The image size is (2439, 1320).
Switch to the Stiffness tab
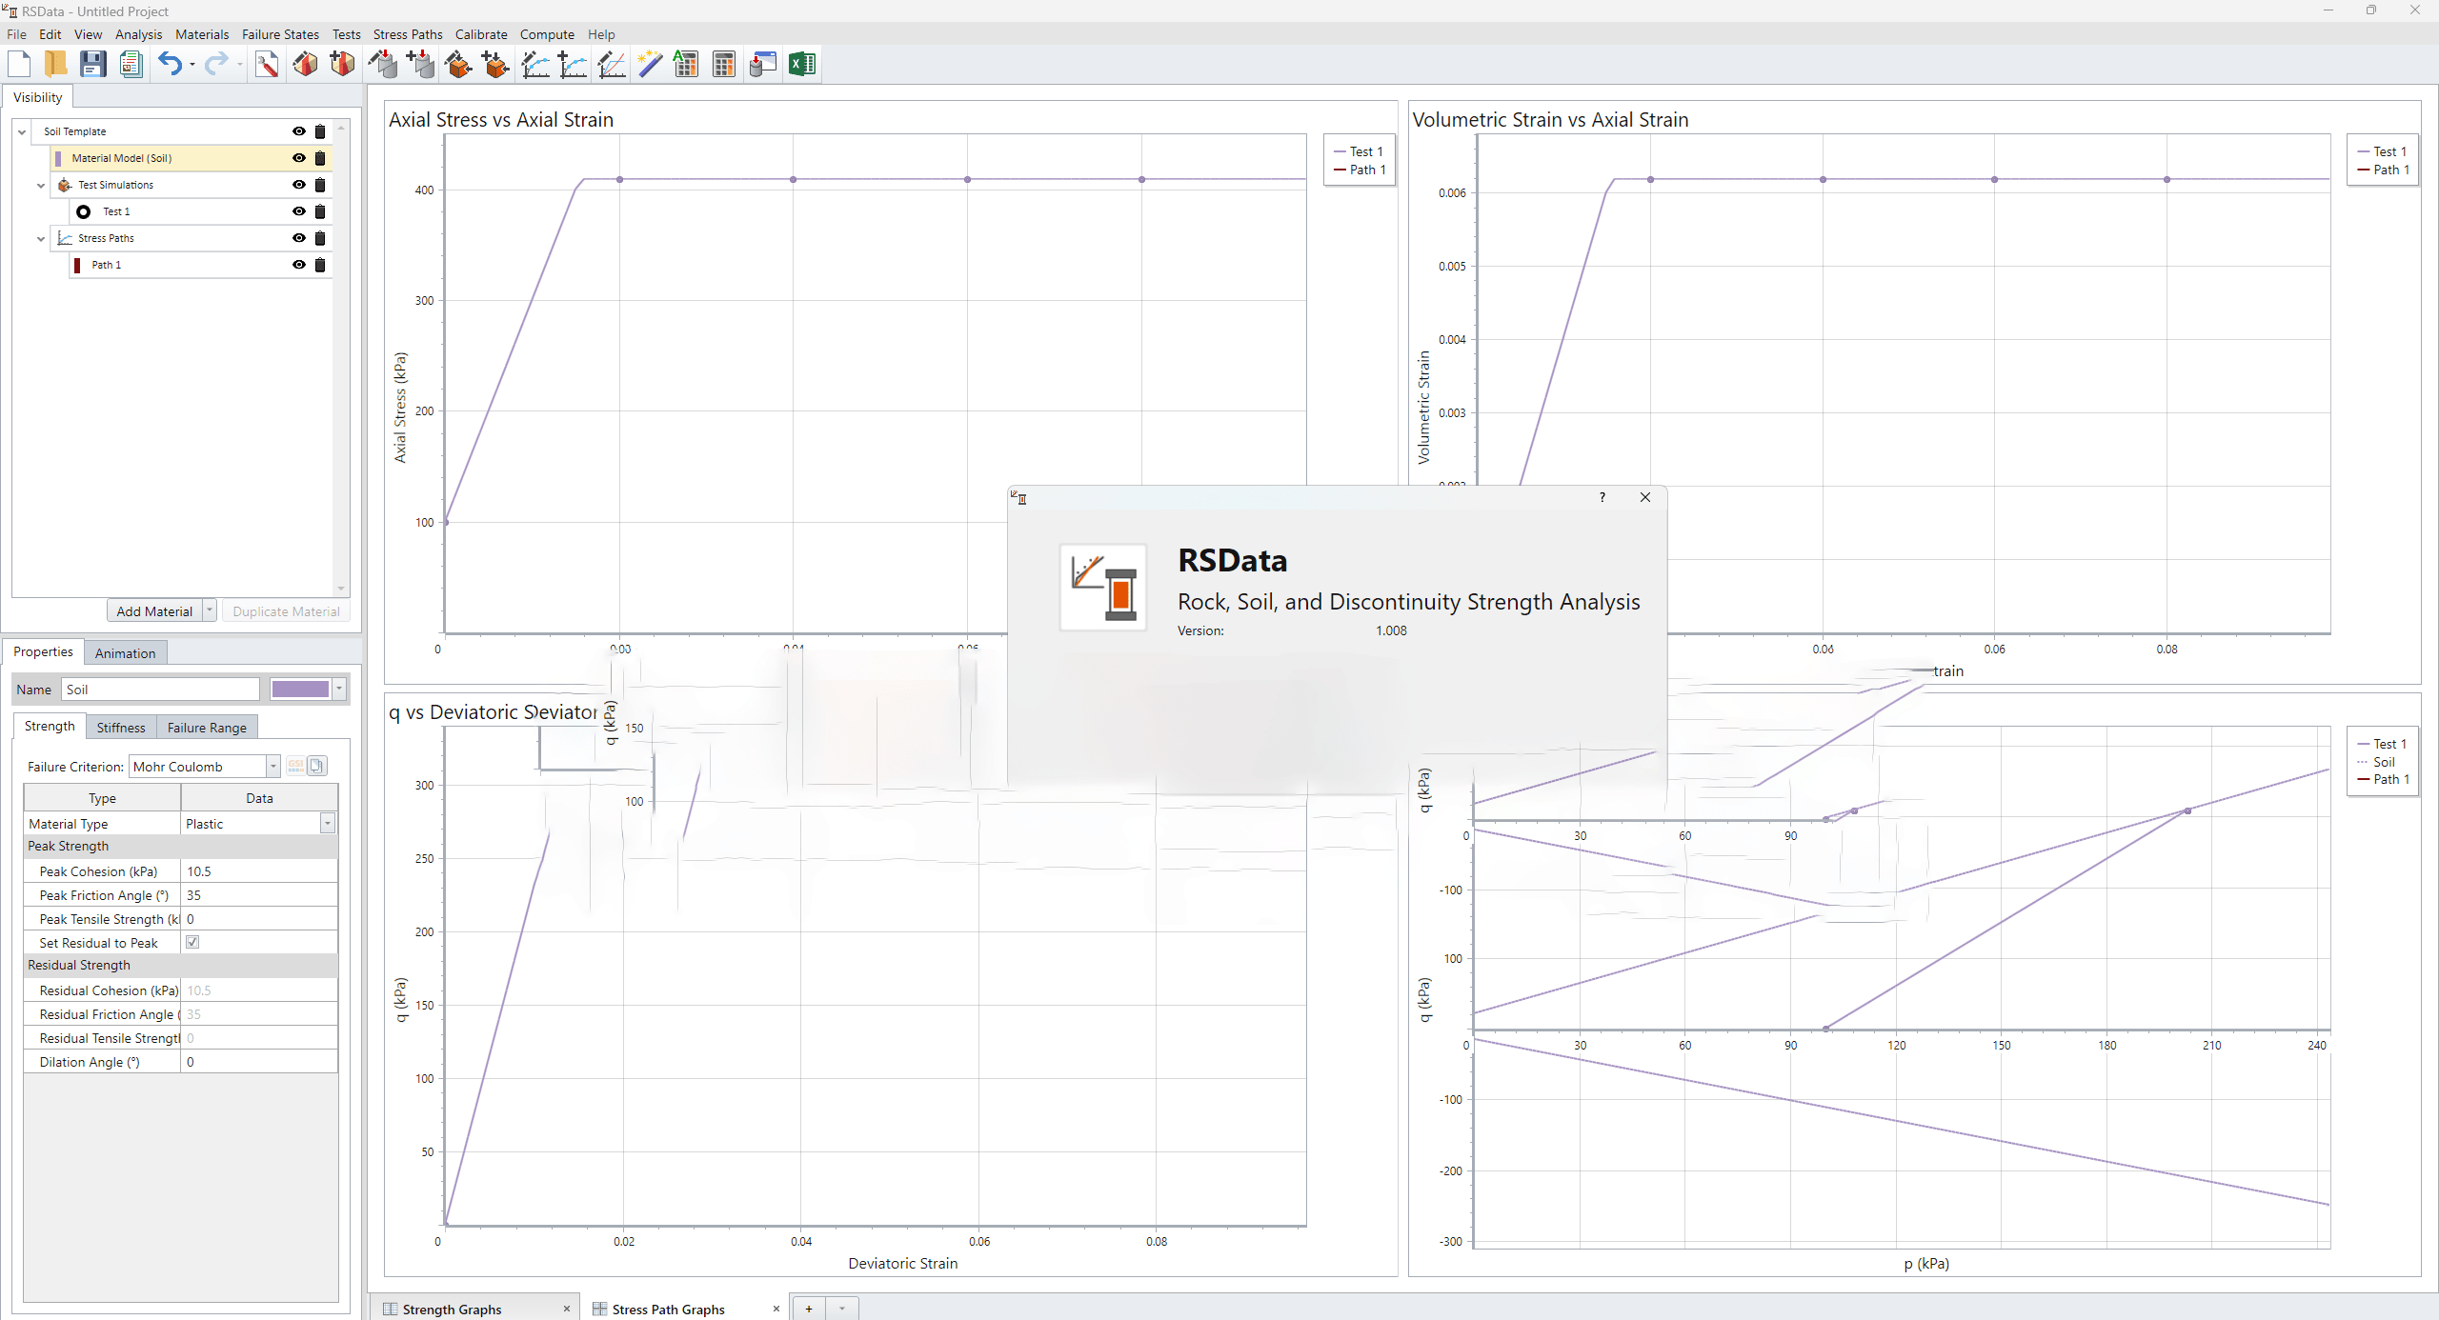click(121, 728)
